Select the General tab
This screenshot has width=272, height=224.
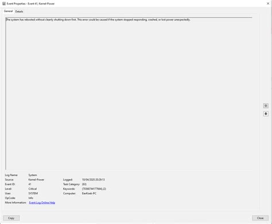8,11
